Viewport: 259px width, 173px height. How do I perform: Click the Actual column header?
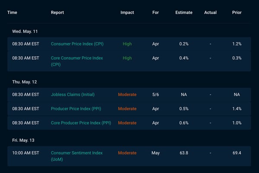pos(210,13)
